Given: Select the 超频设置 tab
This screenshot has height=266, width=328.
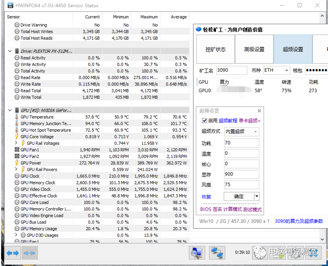Looking at the screenshot, I should coord(293,49).
